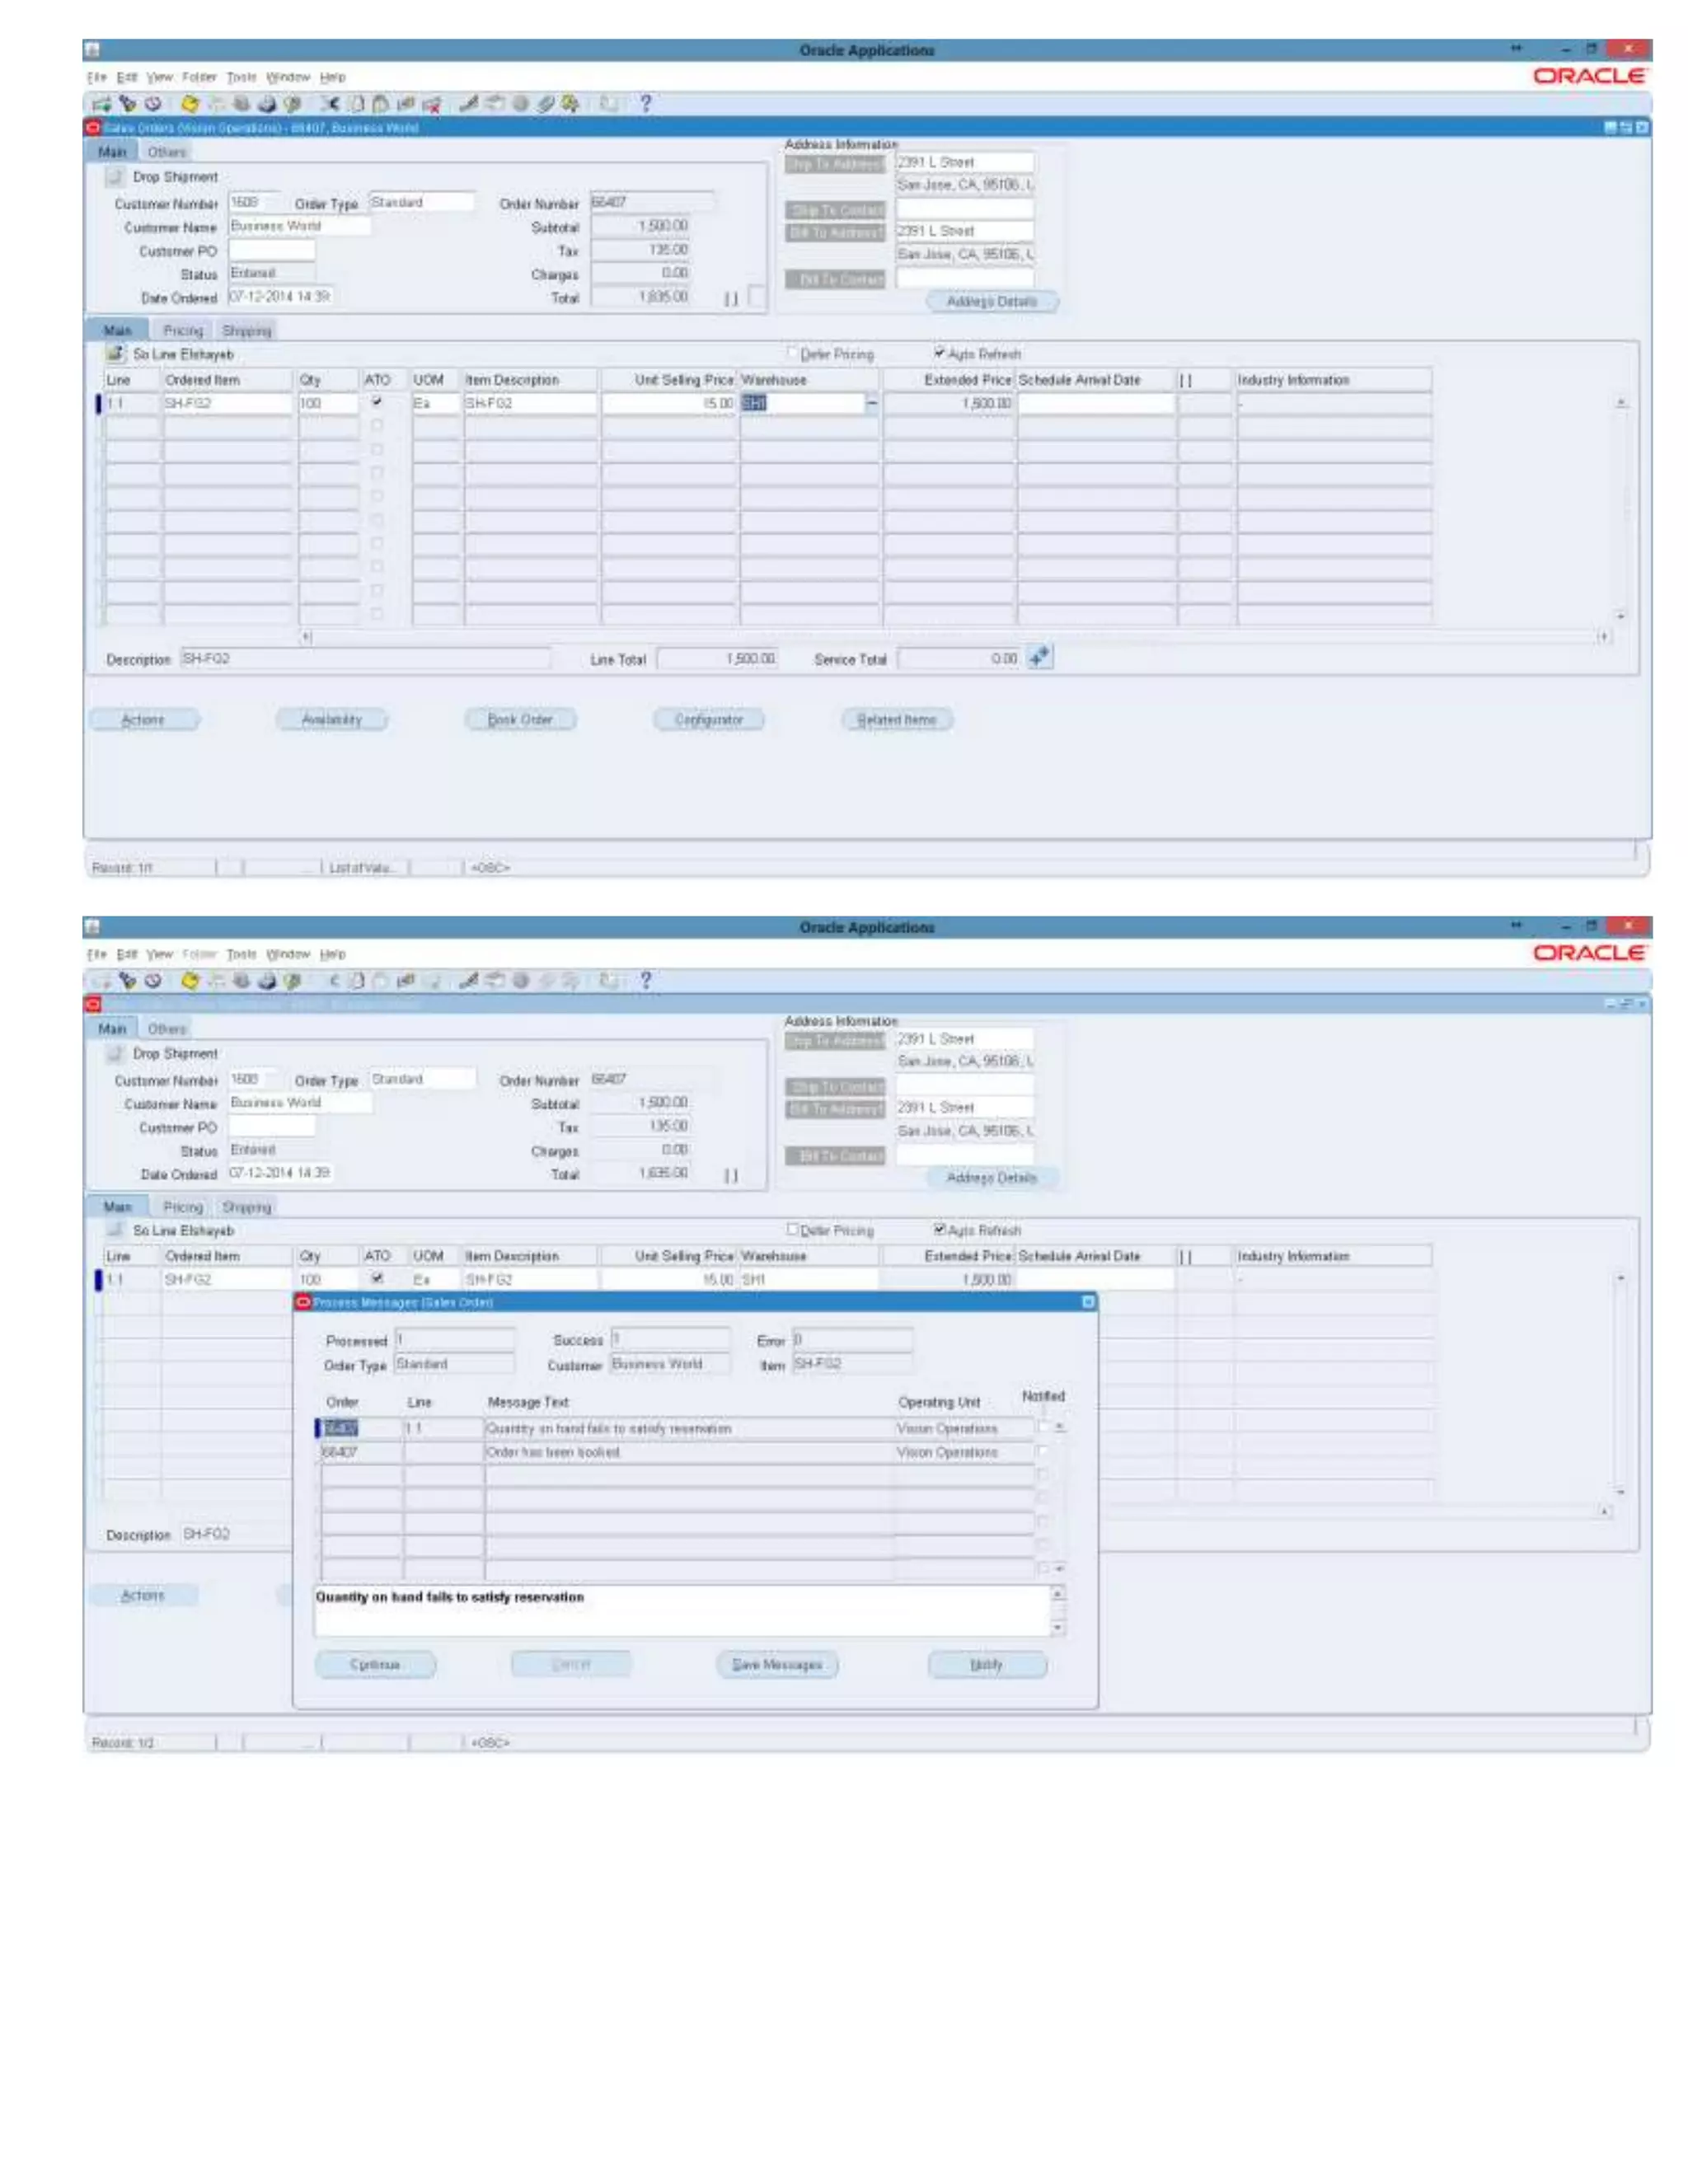This screenshot has height=2184, width=1688.
Task: Click the Customer PO input field in the top window
Action: 272,251
